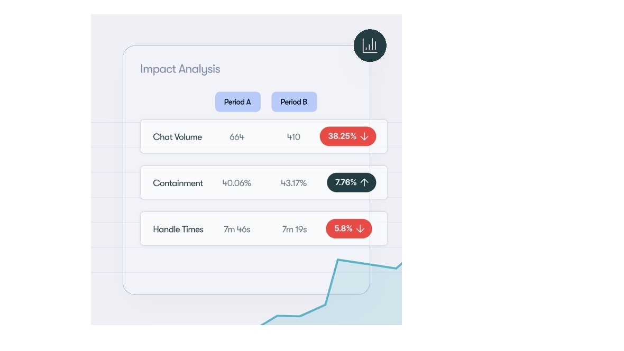Select the Period B column header
The image size is (624, 351).
point(294,102)
